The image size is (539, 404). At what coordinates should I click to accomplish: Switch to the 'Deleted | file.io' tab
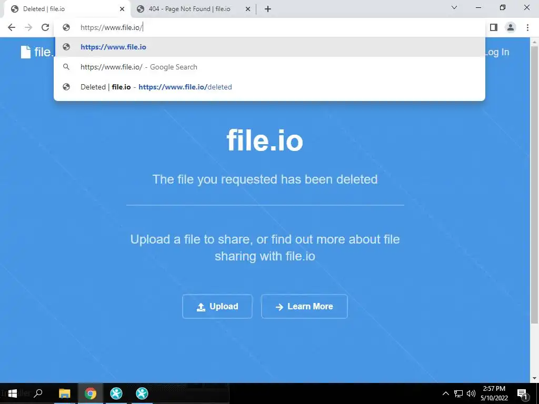[67, 9]
